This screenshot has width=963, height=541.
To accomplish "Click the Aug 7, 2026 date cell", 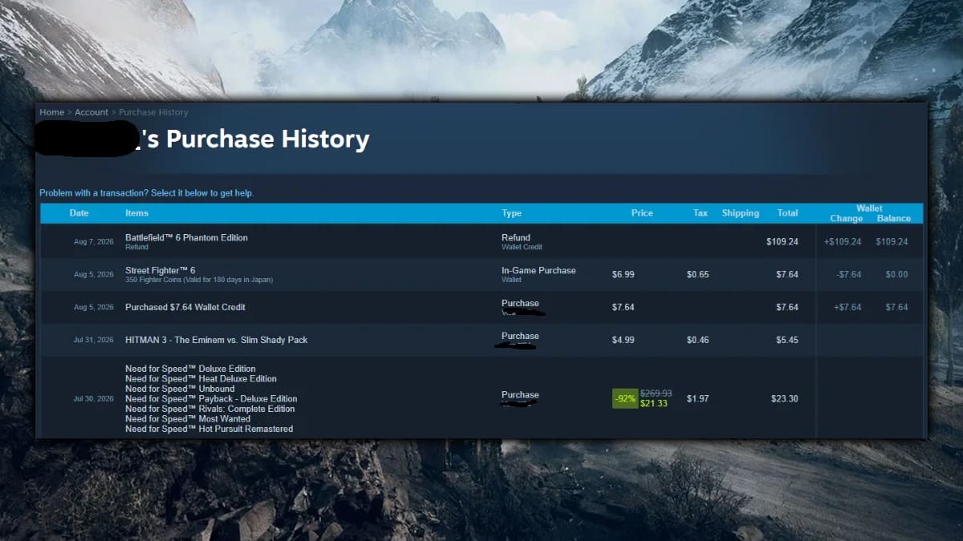I will [x=94, y=241].
